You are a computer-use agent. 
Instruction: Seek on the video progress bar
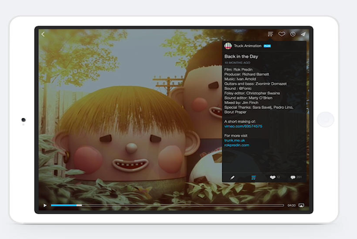point(167,206)
